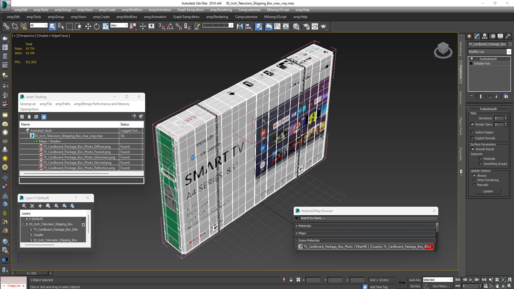Click the plus Add to Layer icon
This screenshot has width=514, height=289.
(40, 206)
